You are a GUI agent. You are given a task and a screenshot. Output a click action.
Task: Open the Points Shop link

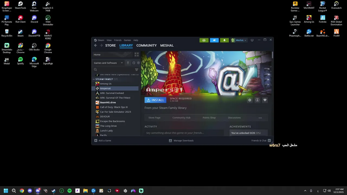pos(209,118)
